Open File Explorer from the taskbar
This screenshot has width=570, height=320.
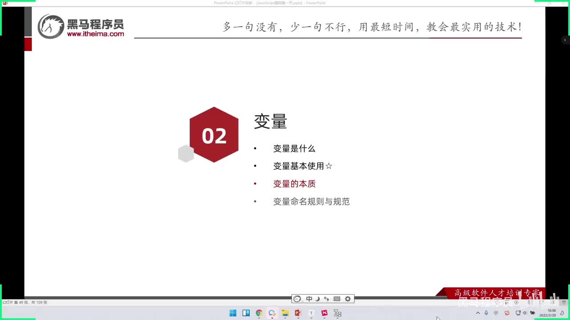pos(285,313)
